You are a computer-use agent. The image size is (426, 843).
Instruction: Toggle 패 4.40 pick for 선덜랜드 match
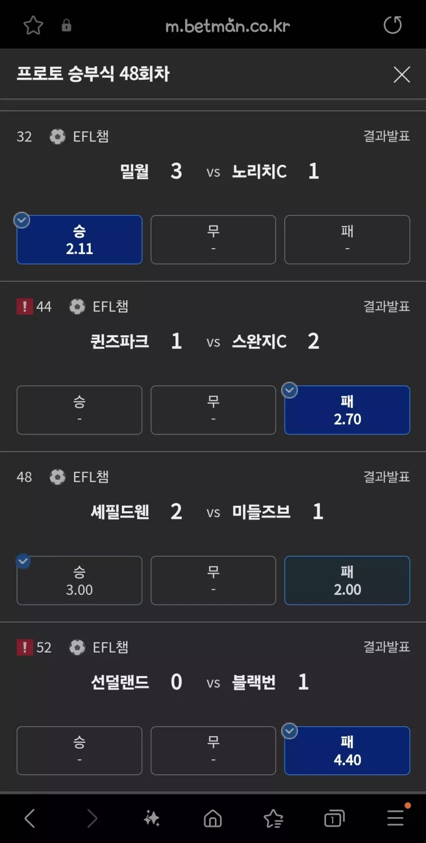(x=347, y=751)
